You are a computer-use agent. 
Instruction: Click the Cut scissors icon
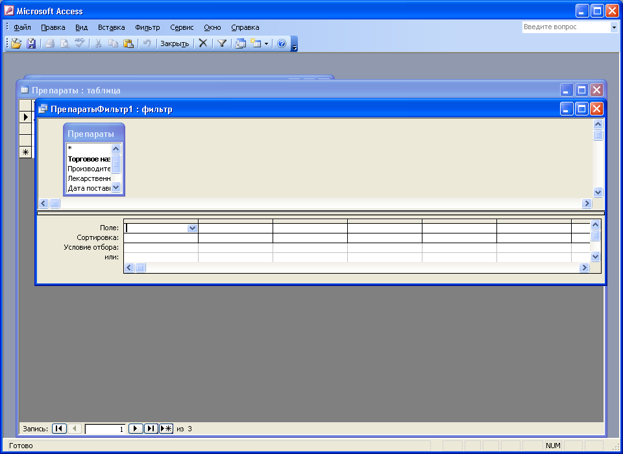(x=98, y=43)
